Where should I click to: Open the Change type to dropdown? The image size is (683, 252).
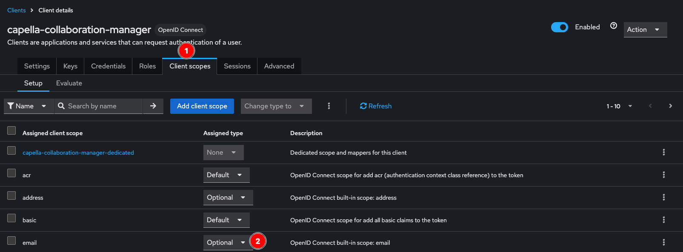point(276,106)
